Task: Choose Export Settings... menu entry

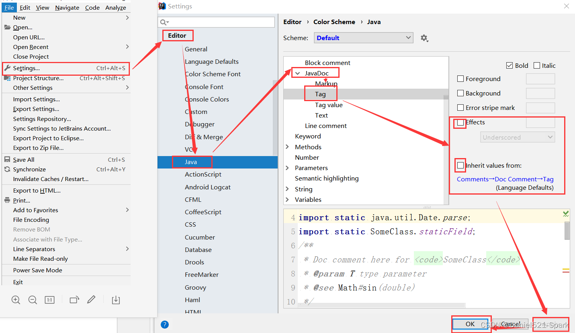Action: (66, 109)
